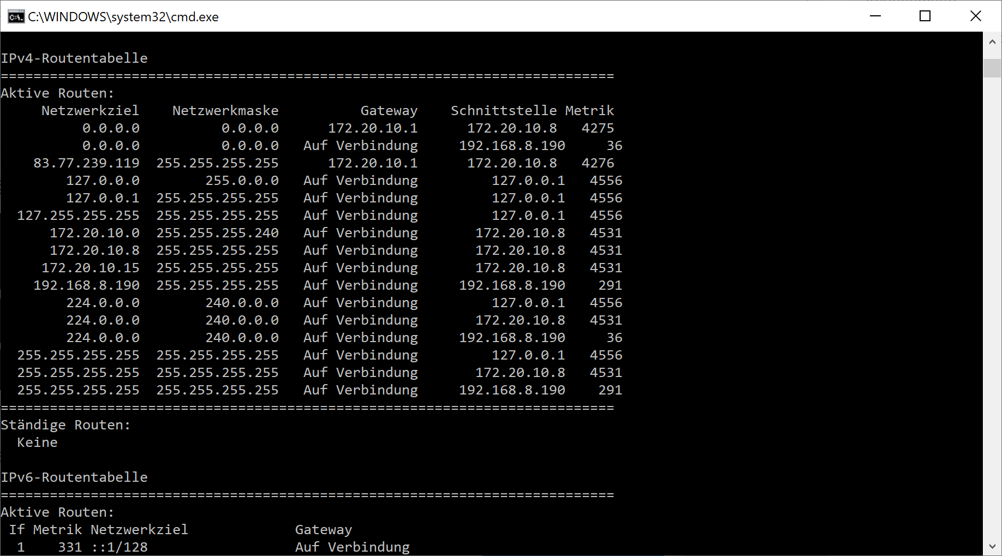Click the Gateway header in the IPv6 table
This screenshot has height=556, width=1002.
tap(324, 530)
